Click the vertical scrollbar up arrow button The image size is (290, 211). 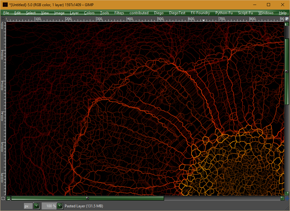coord(287,24)
